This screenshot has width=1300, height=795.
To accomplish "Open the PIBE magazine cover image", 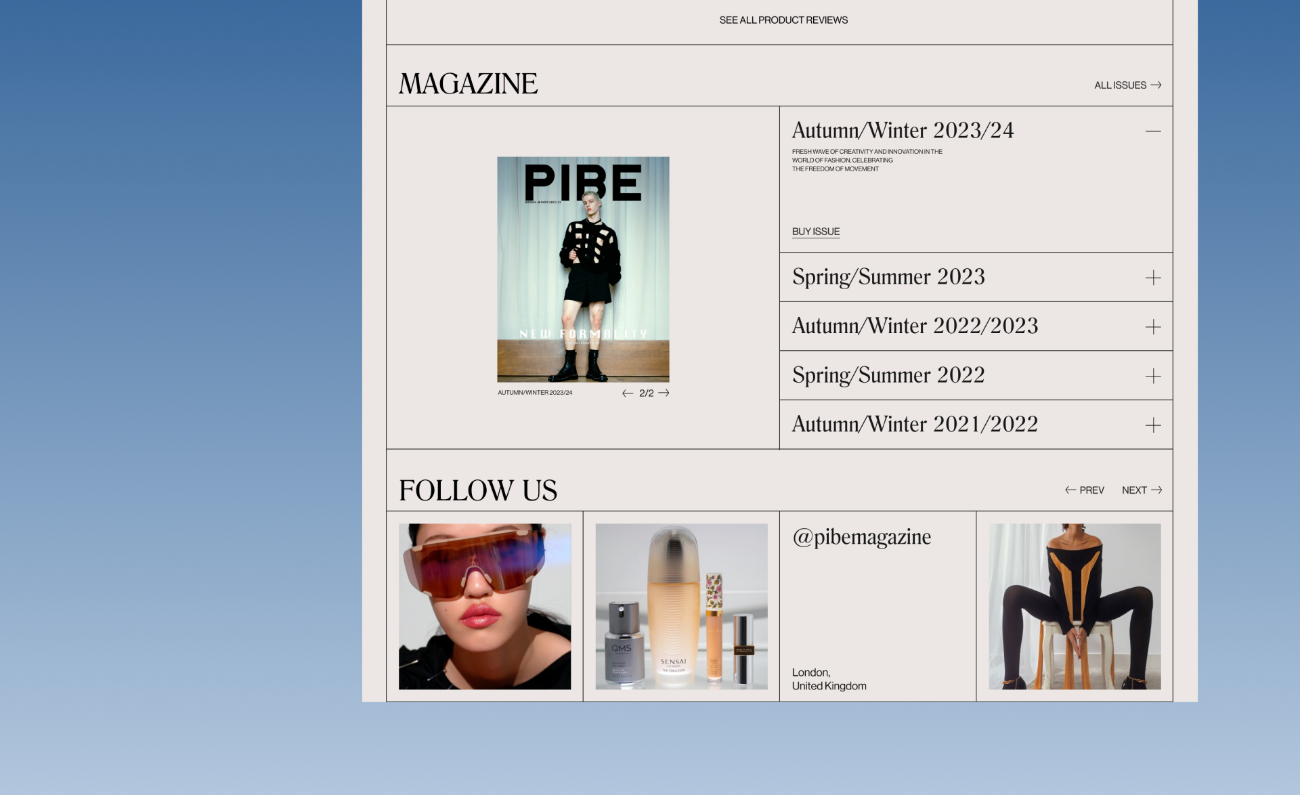I will pyautogui.click(x=583, y=270).
